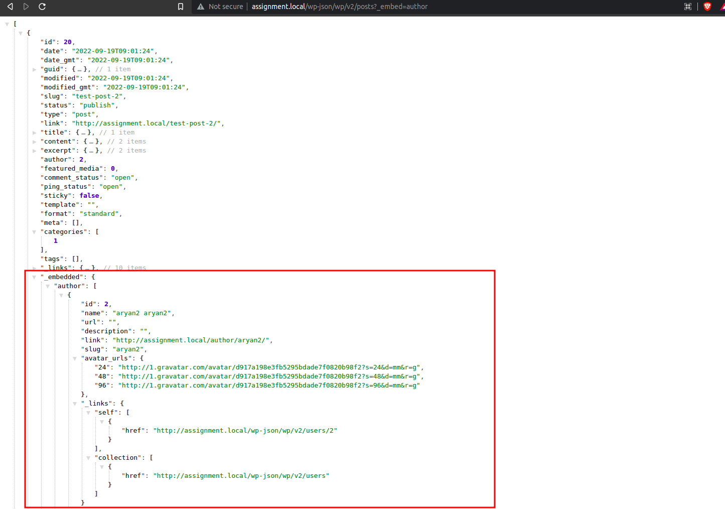
Task: Click the grid icon beside Brave Shields
Action: coord(688,7)
